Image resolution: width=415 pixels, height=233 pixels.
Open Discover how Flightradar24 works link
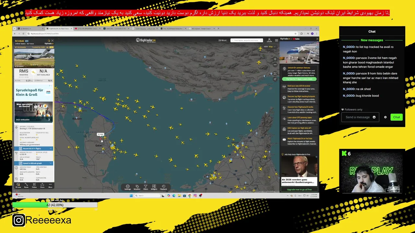point(299,109)
